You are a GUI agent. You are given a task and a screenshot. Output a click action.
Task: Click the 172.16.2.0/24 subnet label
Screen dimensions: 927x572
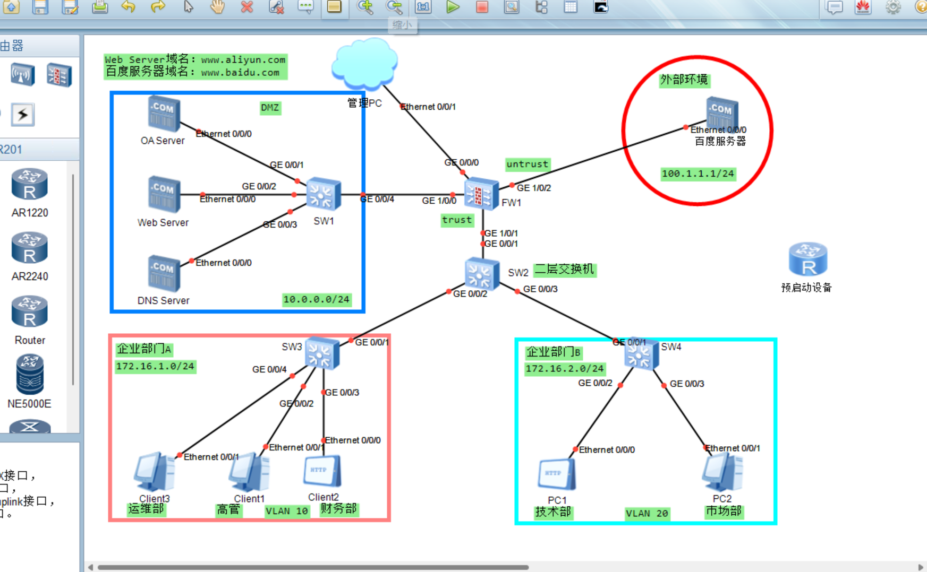(565, 368)
